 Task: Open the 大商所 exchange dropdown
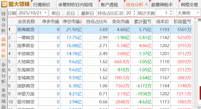coord(188,13)
